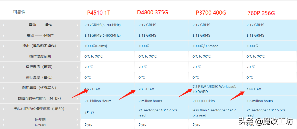The width and height of the screenshot is (297, 129).
Task: Click the right chevron beside 震动 —— 操作
Action: 77,25
